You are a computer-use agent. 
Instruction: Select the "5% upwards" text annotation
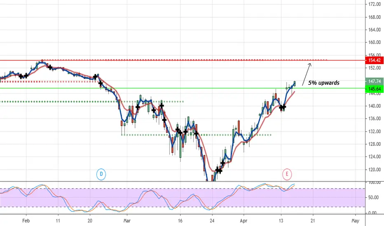pos(323,83)
